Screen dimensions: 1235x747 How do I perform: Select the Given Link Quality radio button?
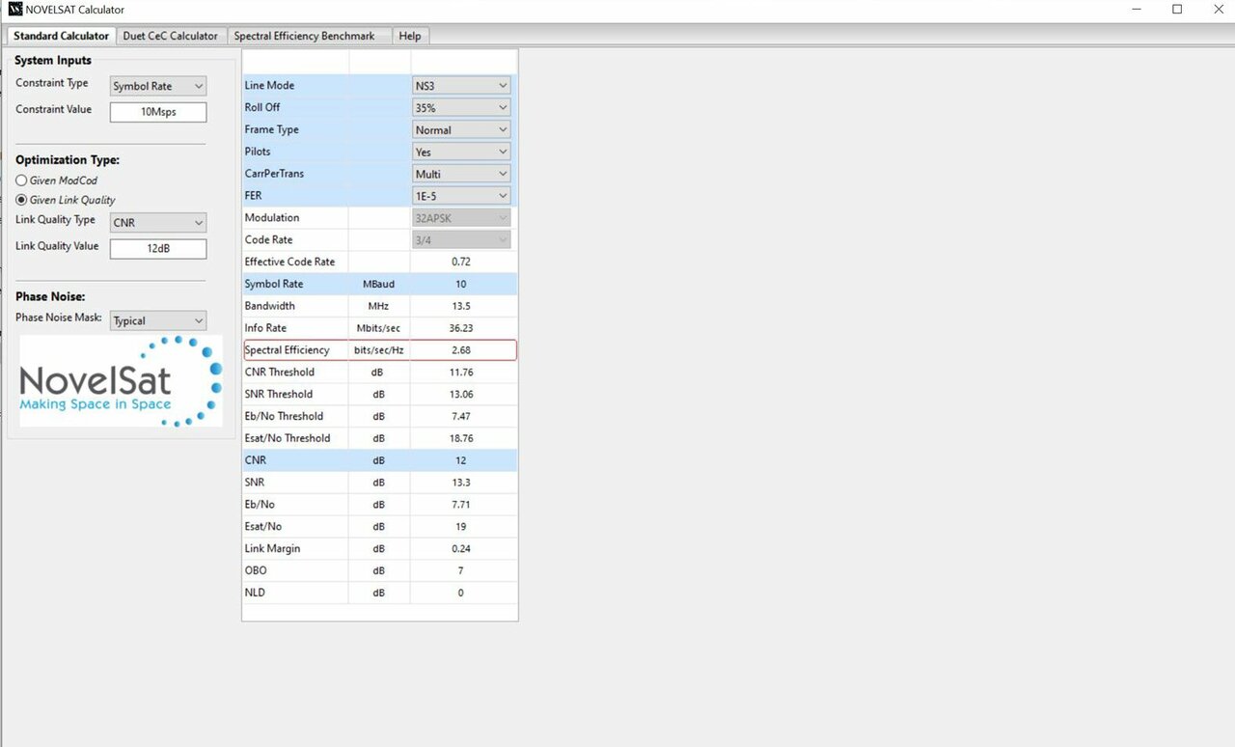click(x=20, y=200)
